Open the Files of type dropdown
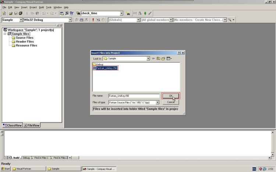Viewport: 276px width, 172px height. (x=158, y=102)
